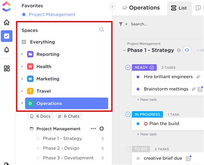The image size is (204, 165).
Task: Open the Home icon in sidebar
Action: point(6,22)
